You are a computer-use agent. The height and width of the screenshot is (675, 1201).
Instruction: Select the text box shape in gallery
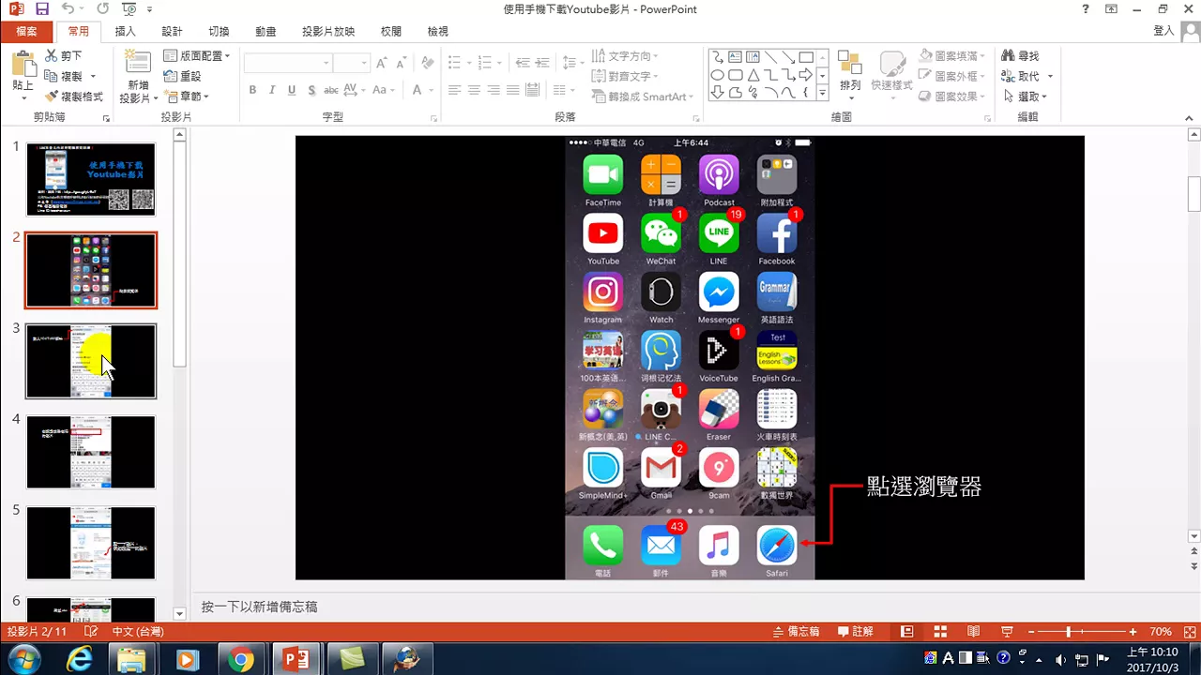point(736,57)
